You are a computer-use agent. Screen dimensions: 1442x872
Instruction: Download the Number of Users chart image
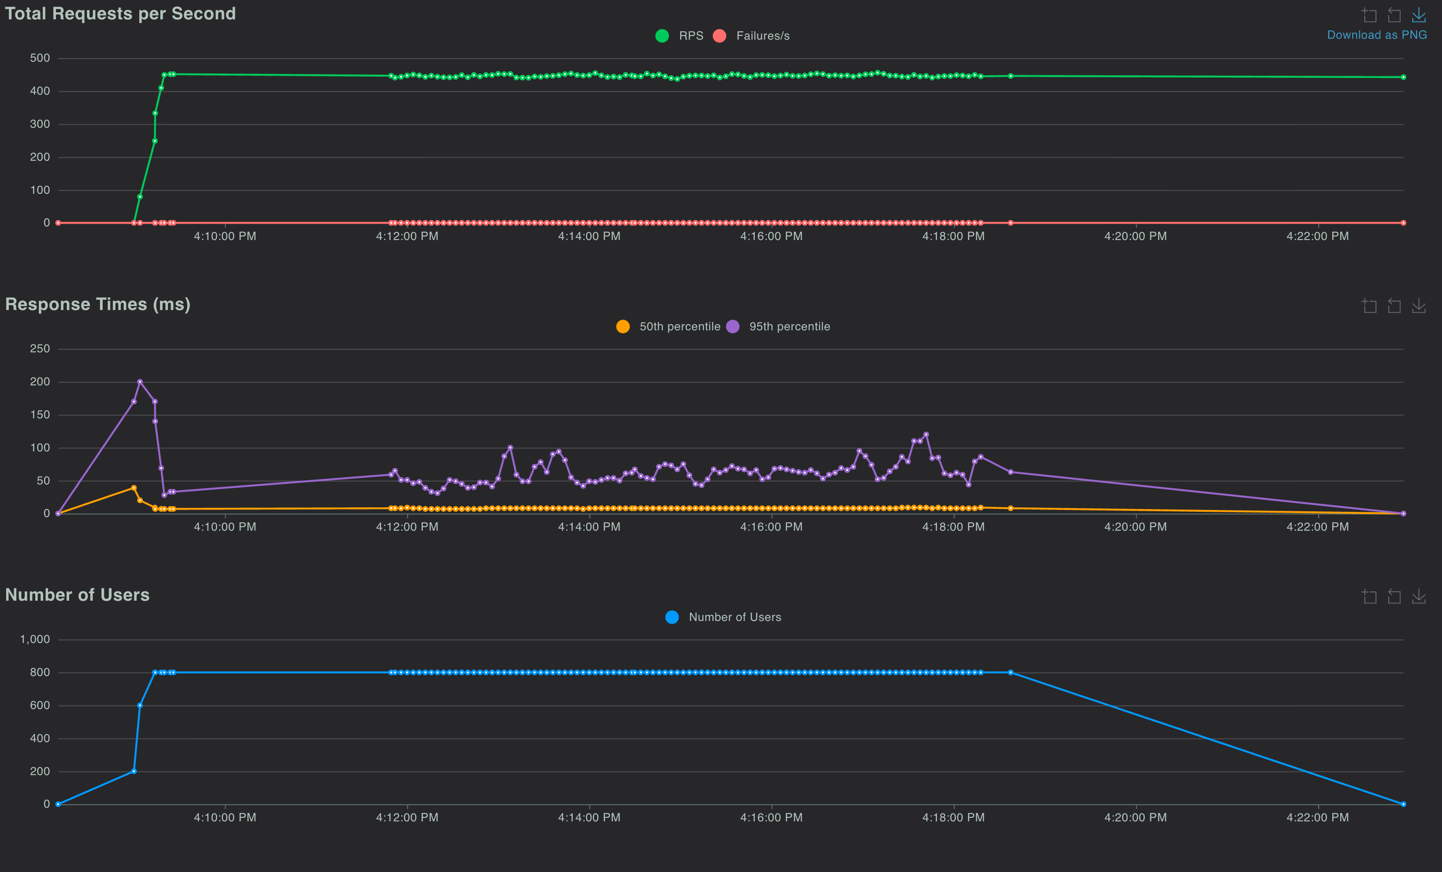tap(1419, 596)
